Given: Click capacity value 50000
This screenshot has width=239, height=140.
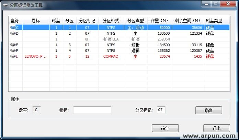Looking at the screenshot, I should [x=164, y=27].
